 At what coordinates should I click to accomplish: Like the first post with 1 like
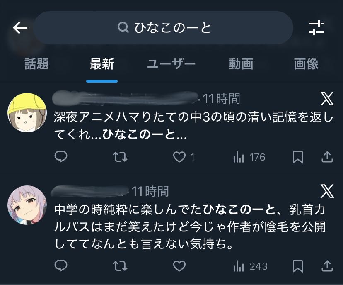tap(179, 157)
